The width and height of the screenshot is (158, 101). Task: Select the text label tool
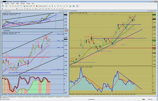point(25,9)
